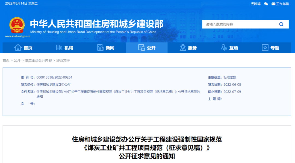295x163 pixels.
Task: Click the ministry Chinese title heading
Action: [x=97, y=24]
